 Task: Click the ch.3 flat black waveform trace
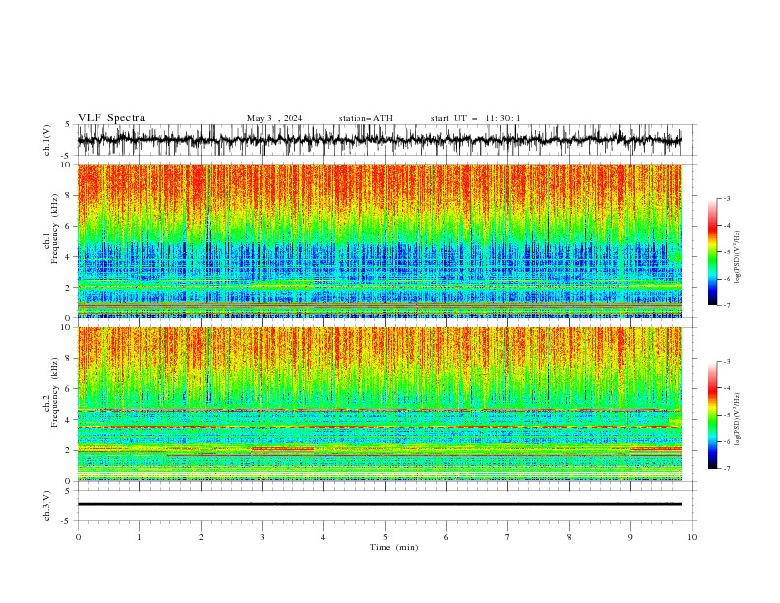(x=379, y=504)
